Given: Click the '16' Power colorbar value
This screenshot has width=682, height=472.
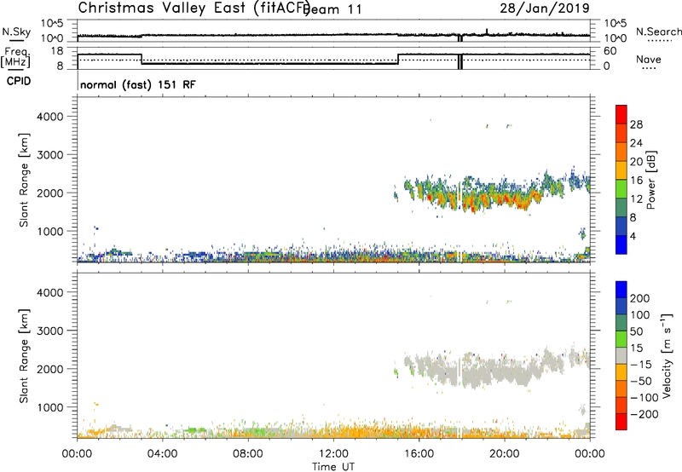Looking at the screenshot, I should (x=636, y=181).
